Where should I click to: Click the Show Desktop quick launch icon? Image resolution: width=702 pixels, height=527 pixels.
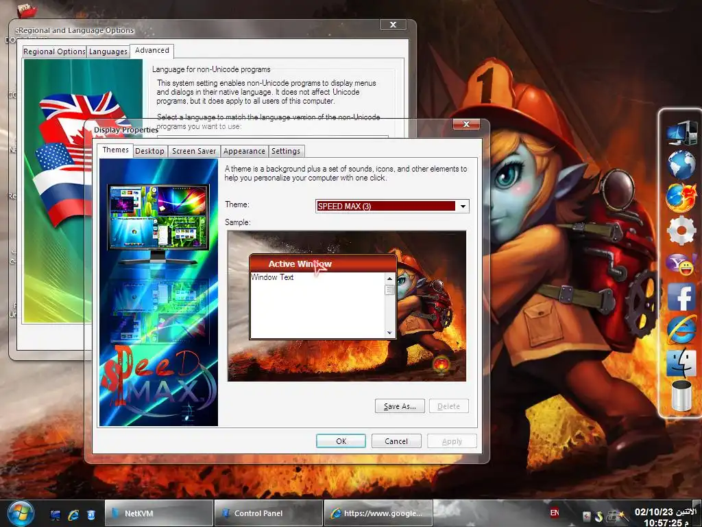(x=56, y=515)
